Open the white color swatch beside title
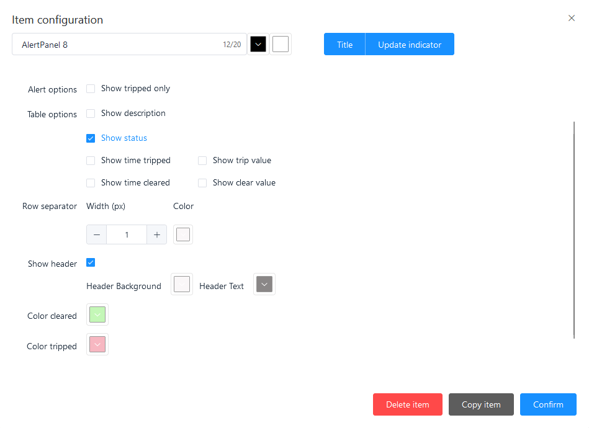 [281, 45]
